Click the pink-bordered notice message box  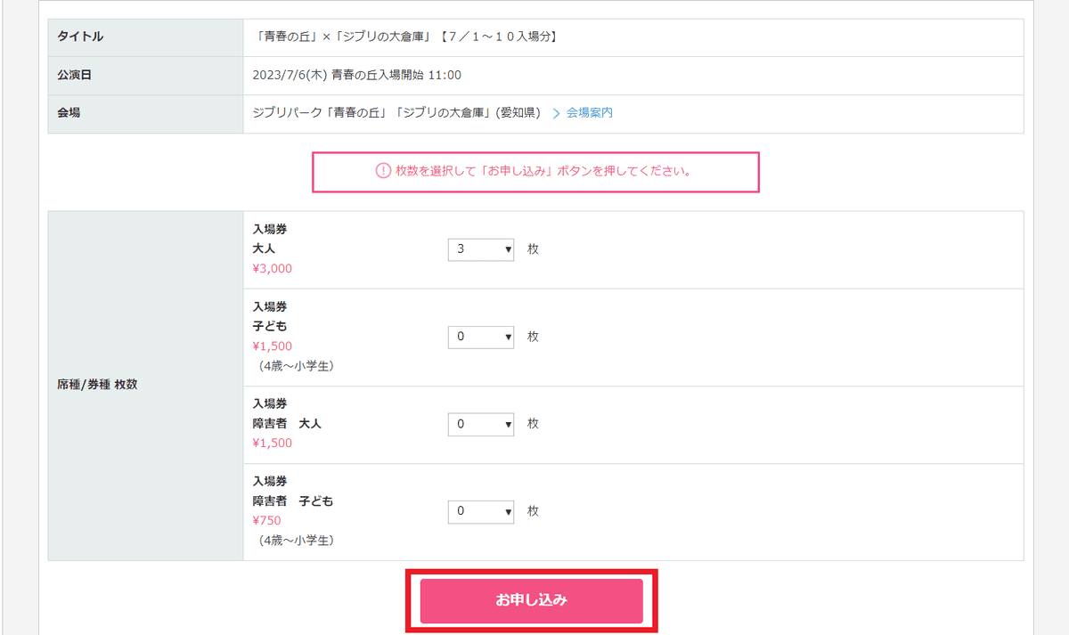coord(534,172)
